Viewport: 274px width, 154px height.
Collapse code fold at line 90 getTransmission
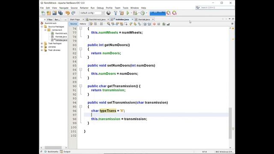click(80, 86)
